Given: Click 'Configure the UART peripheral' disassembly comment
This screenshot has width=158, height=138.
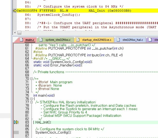Looking at the screenshot, I should click(83, 23).
